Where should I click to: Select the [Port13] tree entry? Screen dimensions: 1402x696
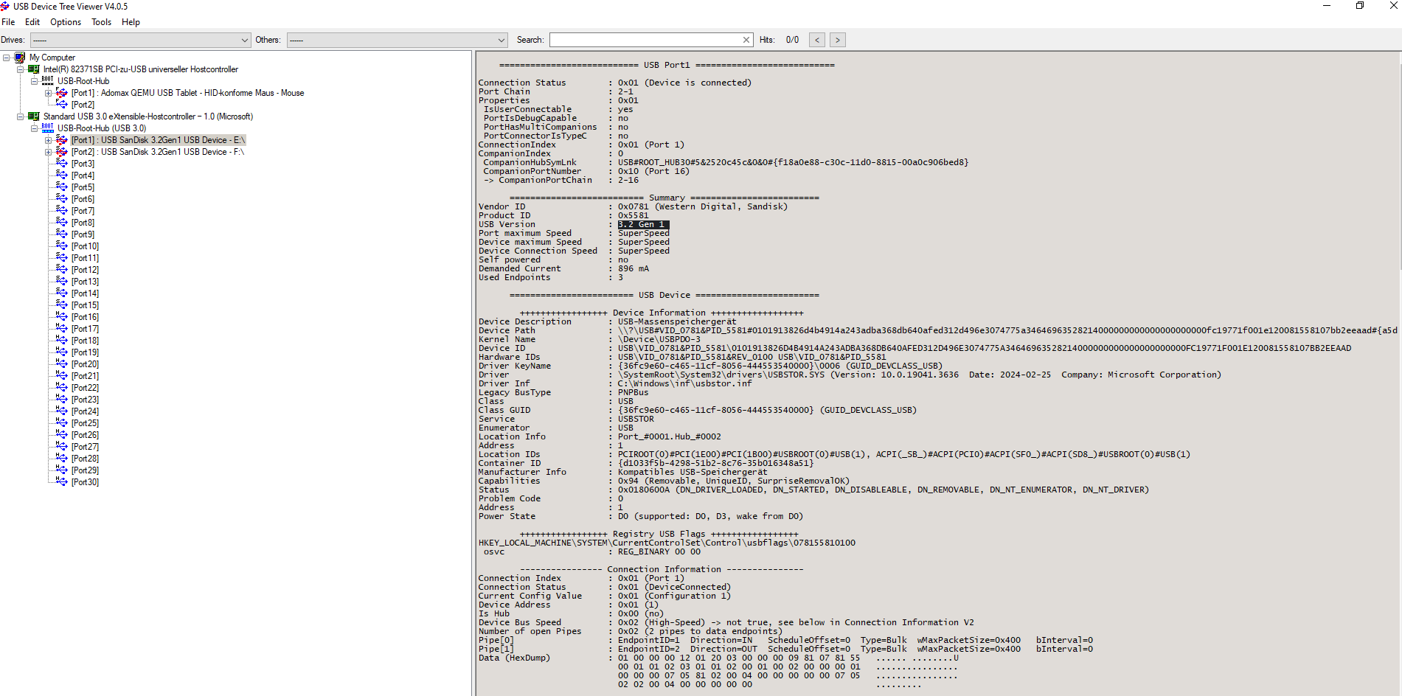pos(85,282)
